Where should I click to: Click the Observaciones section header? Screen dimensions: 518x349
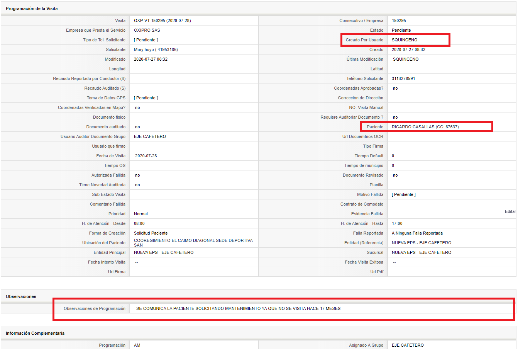[x=21, y=296]
